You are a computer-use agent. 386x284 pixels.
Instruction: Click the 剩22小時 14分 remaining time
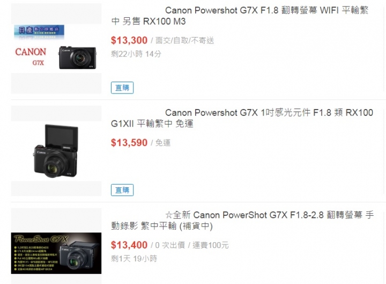[x=136, y=54]
